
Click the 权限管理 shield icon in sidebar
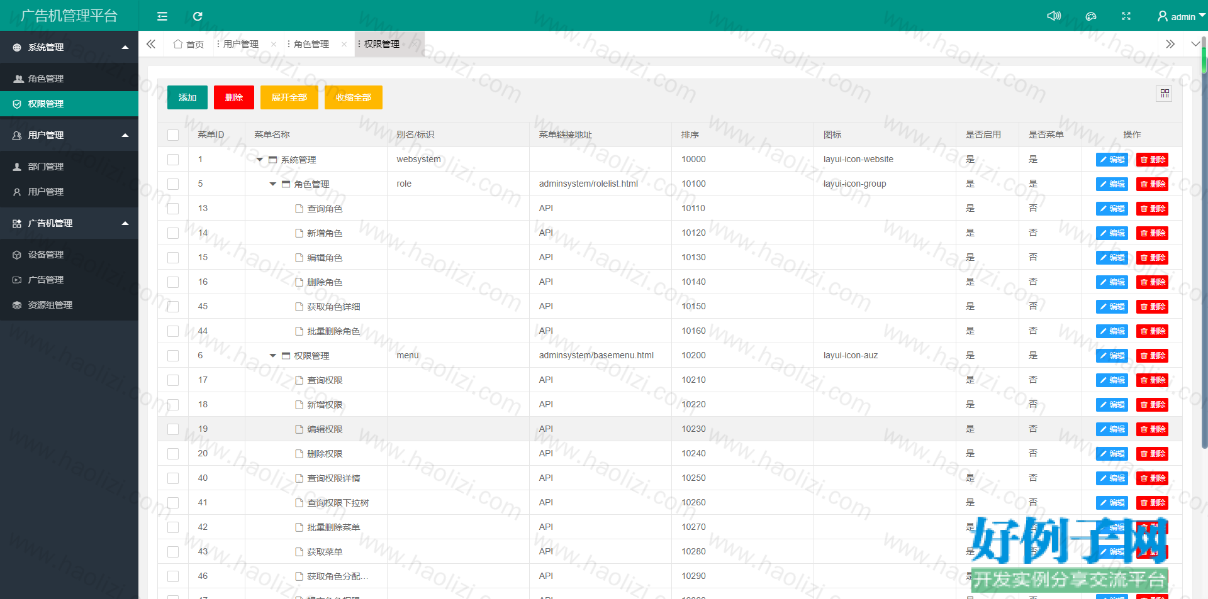(x=17, y=104)
